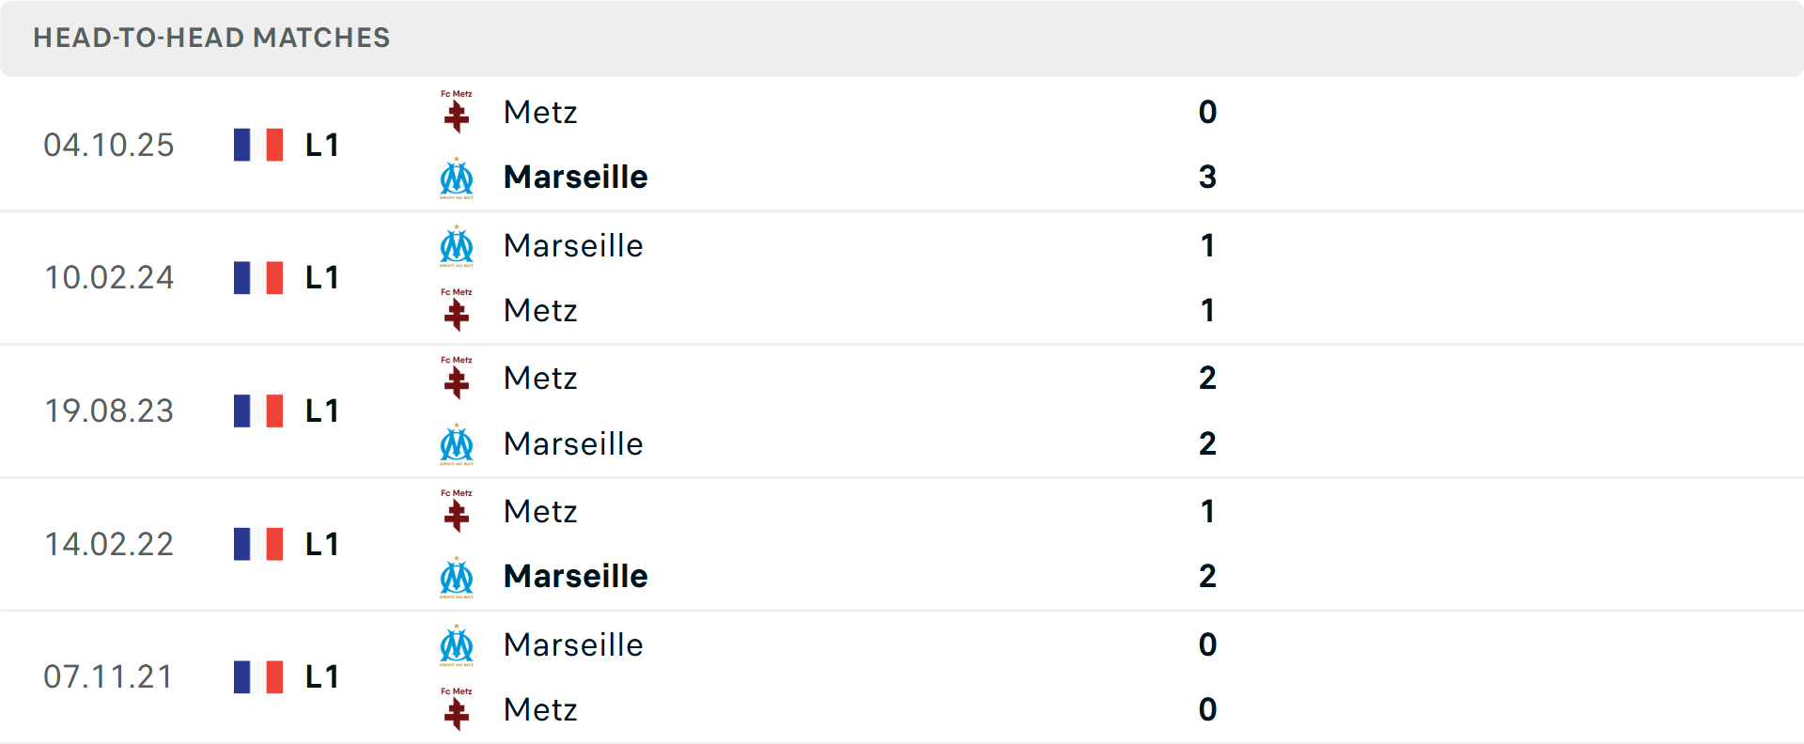Click the FC Metz crest in the first match
1804x744 pixels.
coord(457,112)
